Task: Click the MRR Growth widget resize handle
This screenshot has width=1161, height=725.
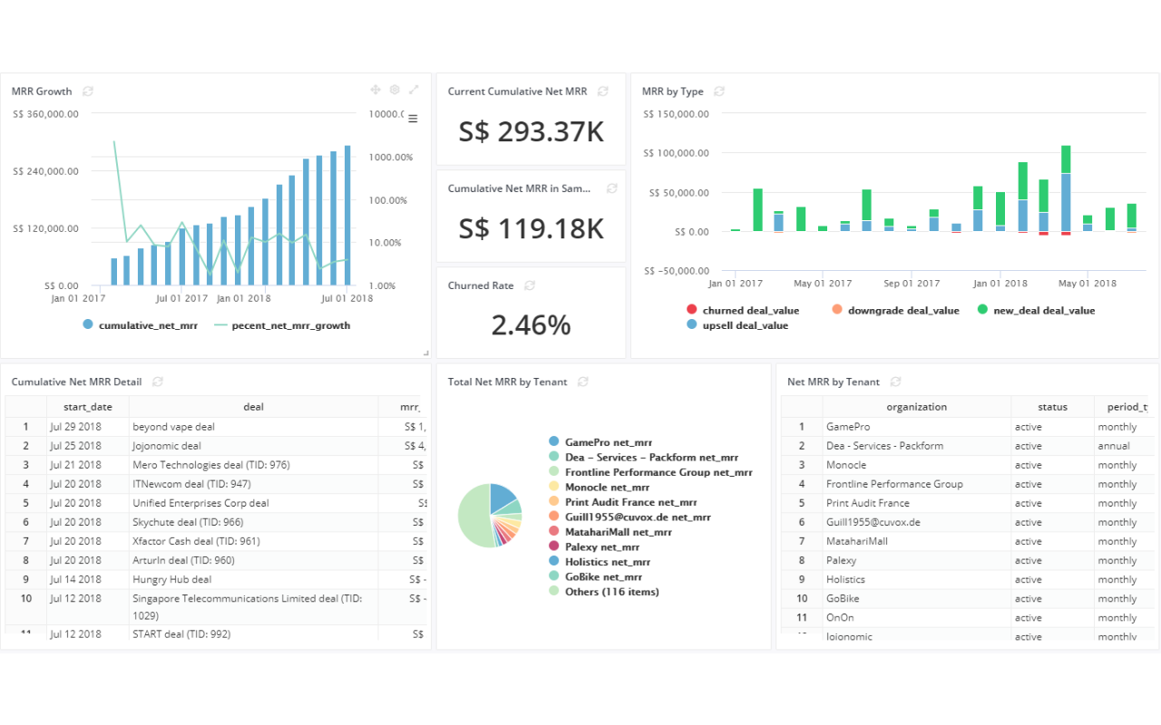Action: click(x=425, y=353)
